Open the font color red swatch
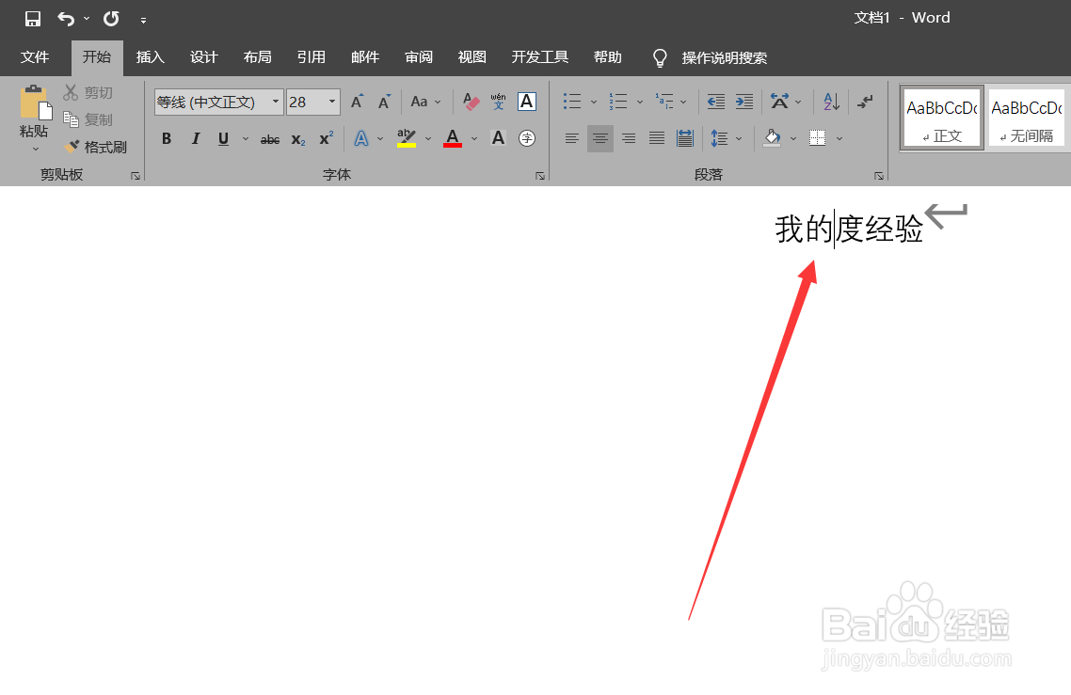 [452, 138]
